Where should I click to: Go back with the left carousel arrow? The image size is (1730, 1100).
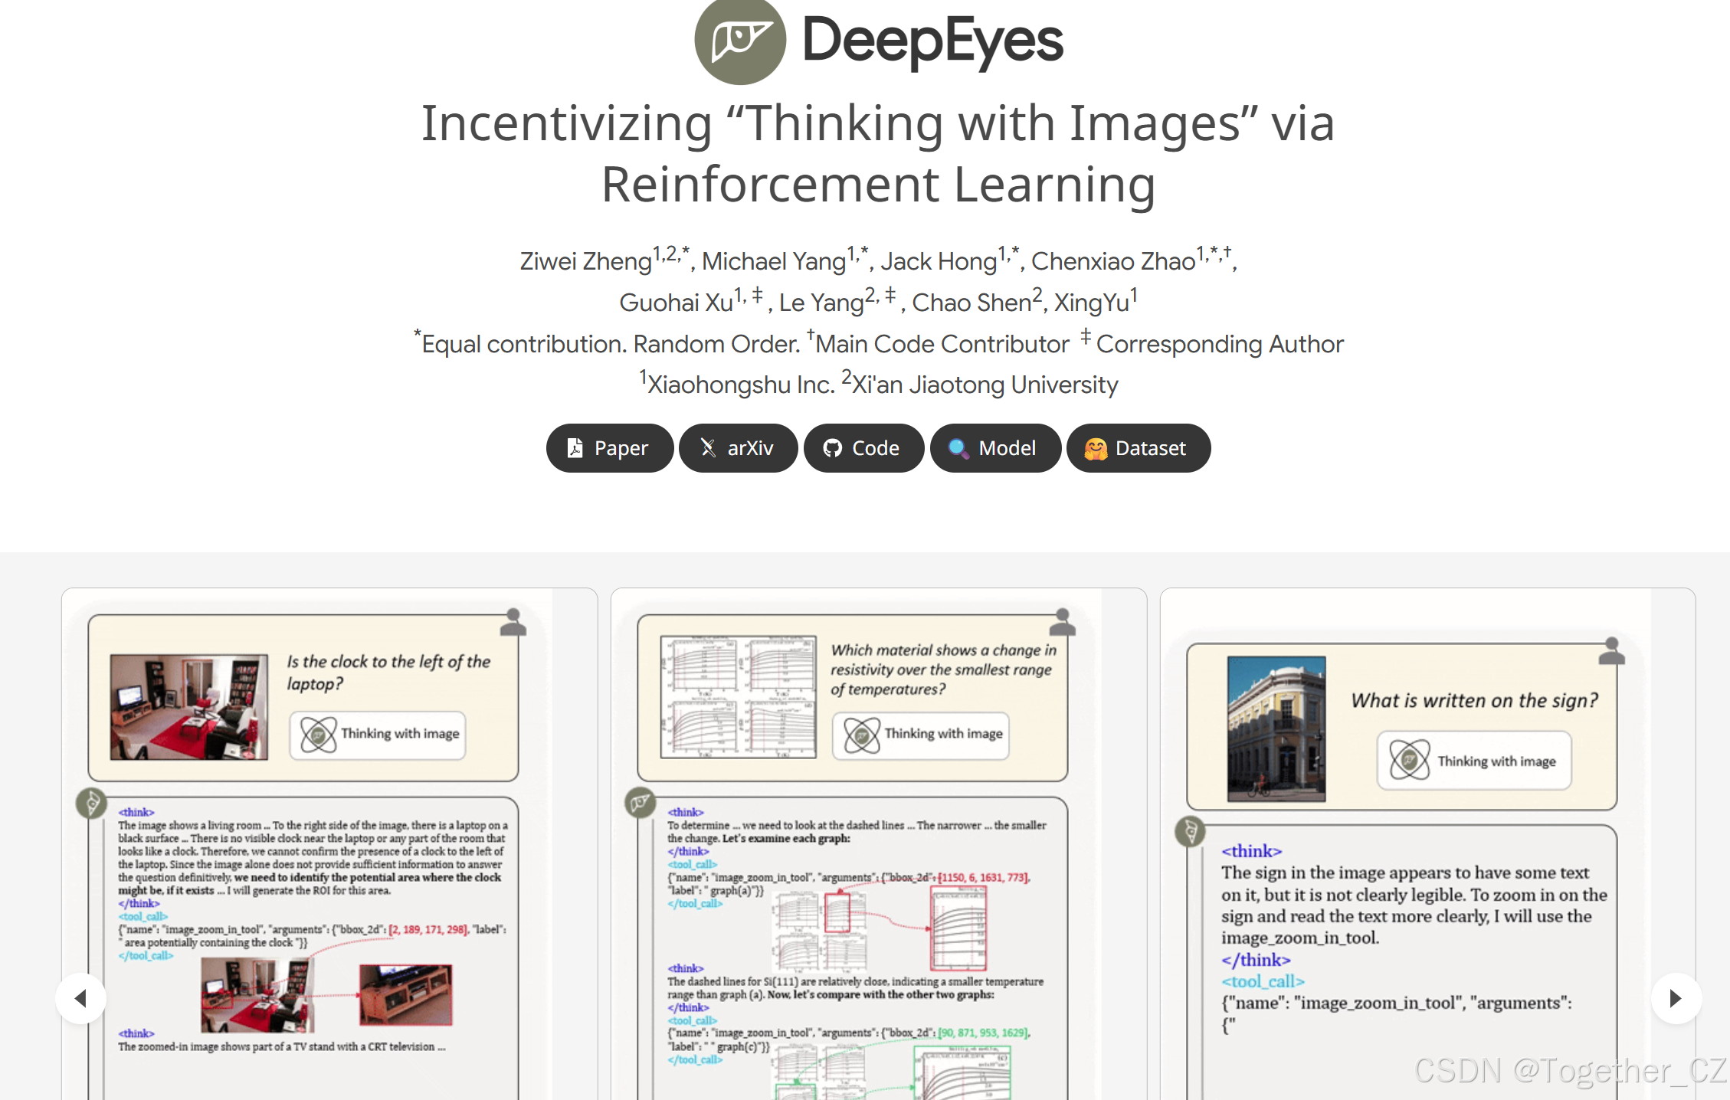pyautogui.click(x=81, y=998)
